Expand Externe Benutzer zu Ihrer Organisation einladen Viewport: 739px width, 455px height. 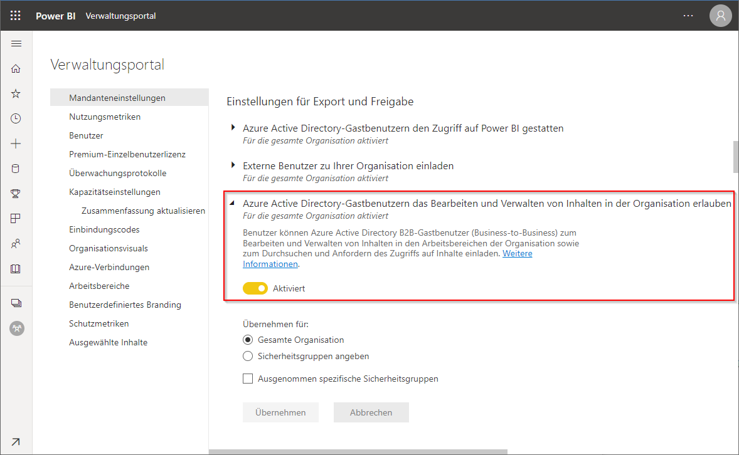tap(233, 165)
